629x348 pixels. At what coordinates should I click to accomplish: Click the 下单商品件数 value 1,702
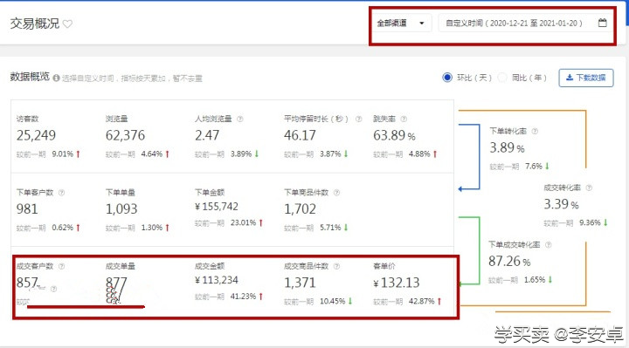(300, 209)
